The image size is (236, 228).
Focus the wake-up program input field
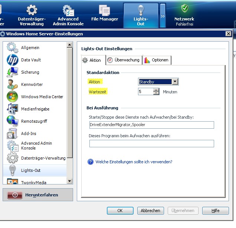(151, 144)
